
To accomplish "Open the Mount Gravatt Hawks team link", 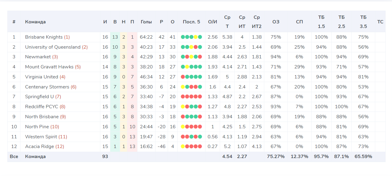I will (x=48, y=67).
